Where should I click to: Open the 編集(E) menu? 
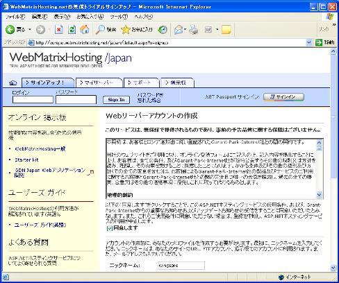coord(40,17)
